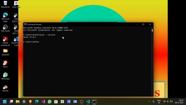Select the Unity 2021.1 desktop shortcut
The height and width of the screenshot is (105, 186).
point(16,29)
